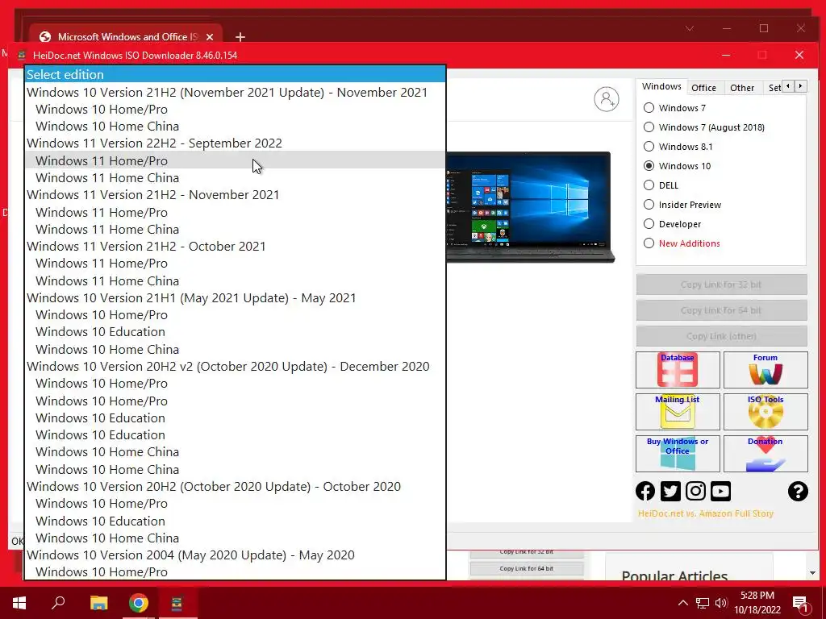826x619 pixels.
Task: Open HeiDoc.net vs. Amazon Full Story link
Action: [705, 513]
